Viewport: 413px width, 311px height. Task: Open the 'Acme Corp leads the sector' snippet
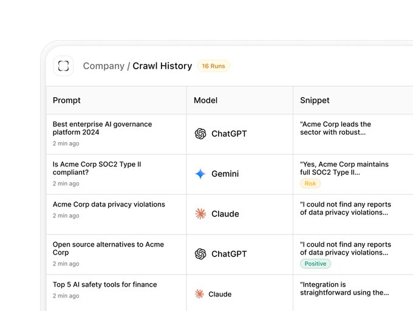[x=335, y=128]
